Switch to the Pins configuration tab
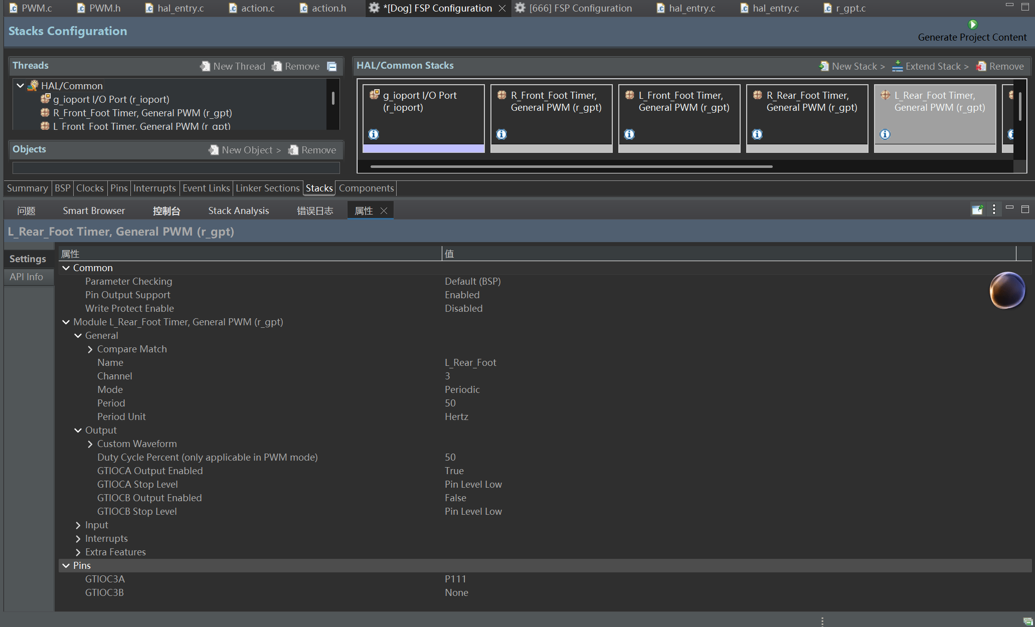The image size is (1035, 627). 119,188
